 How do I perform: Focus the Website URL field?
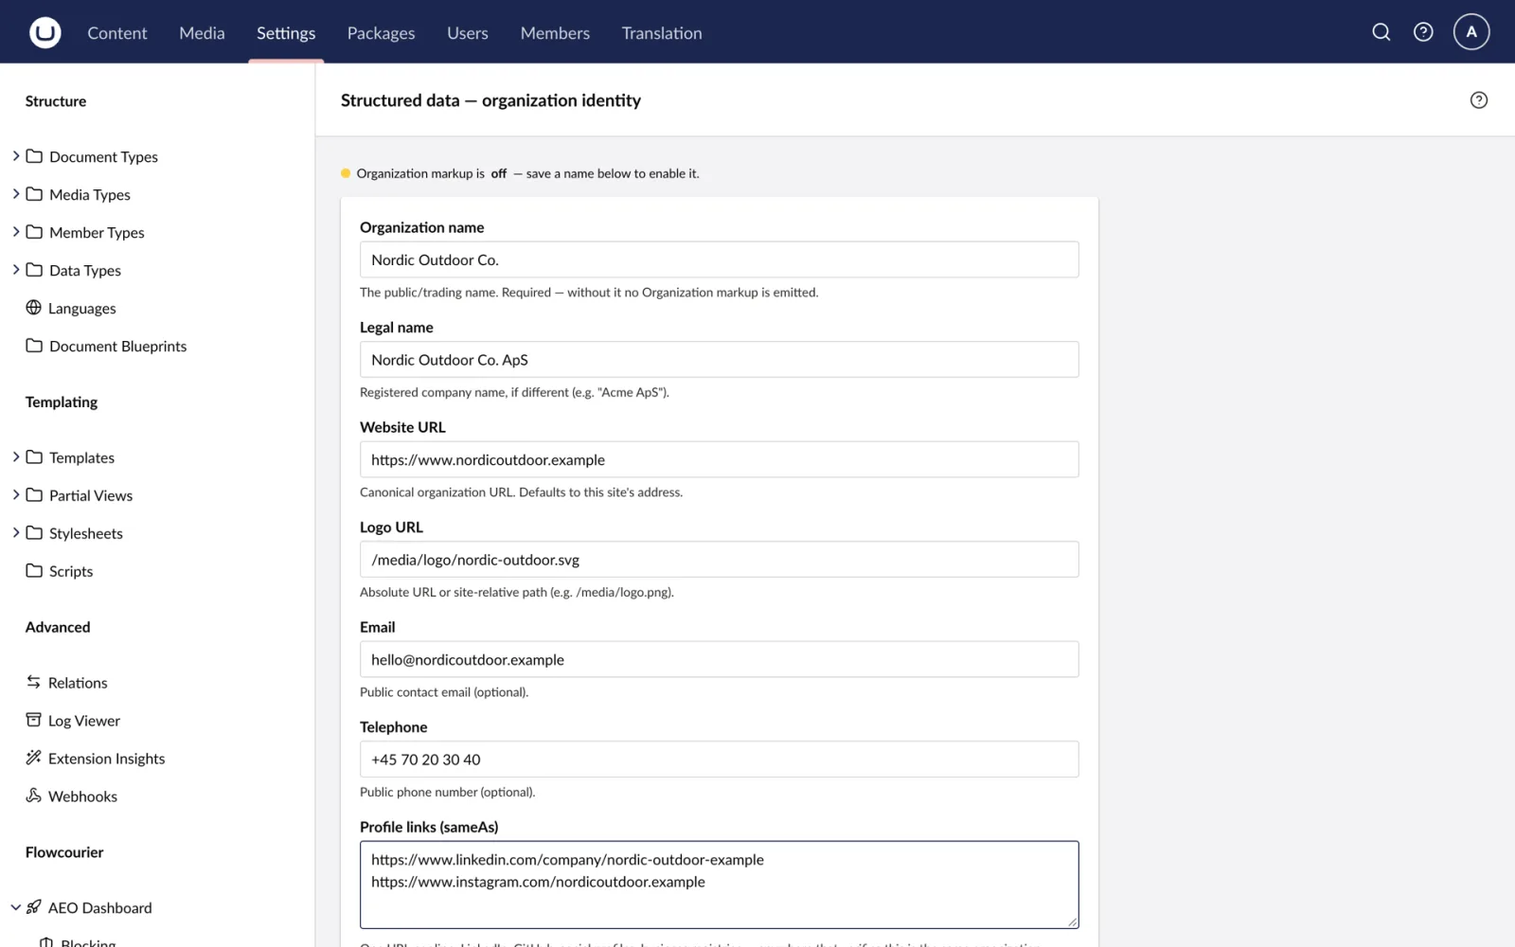coord(719,459)
